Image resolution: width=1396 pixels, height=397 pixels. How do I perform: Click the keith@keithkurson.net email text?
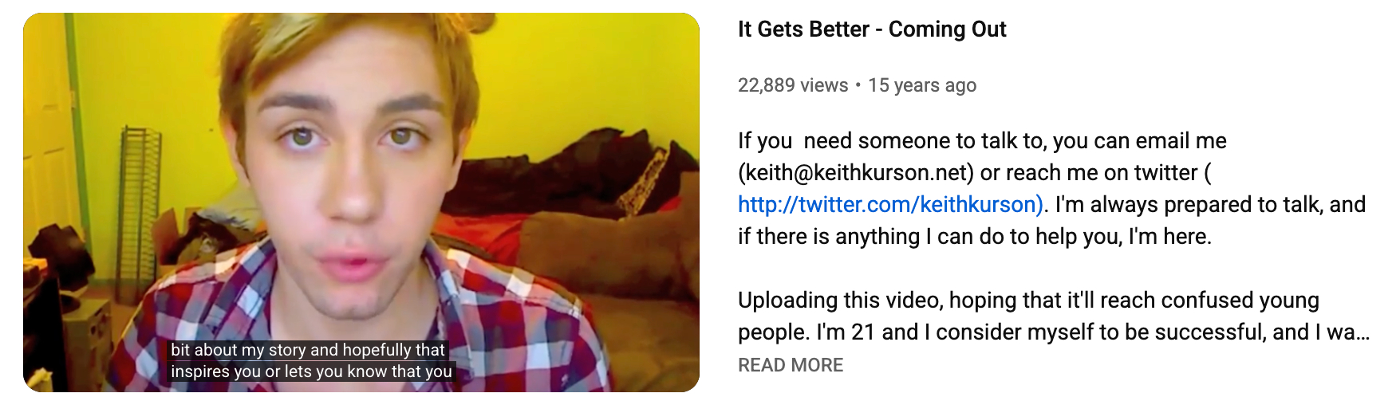pos(857,173)
